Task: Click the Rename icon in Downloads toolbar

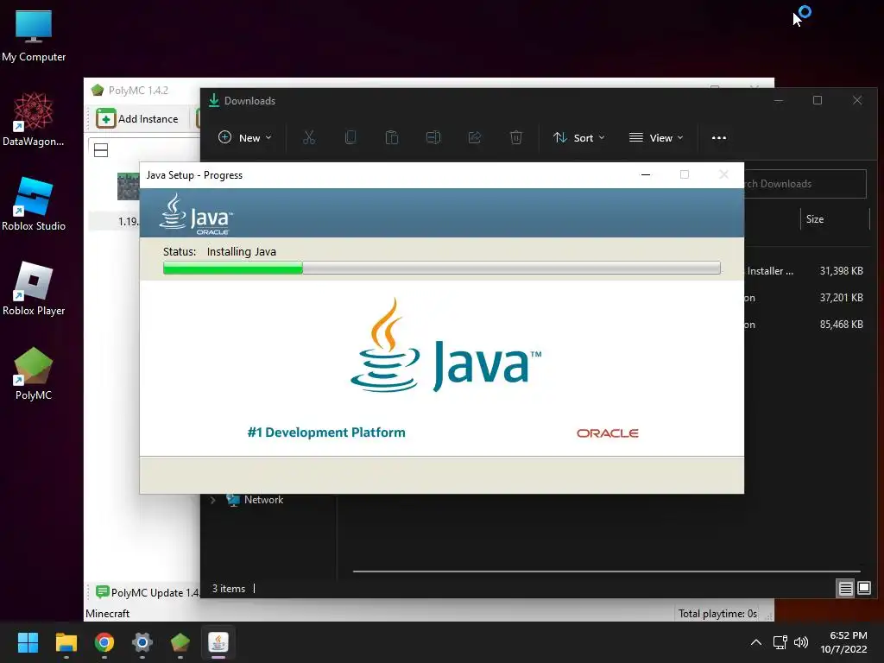Action: tap(433, 137)
